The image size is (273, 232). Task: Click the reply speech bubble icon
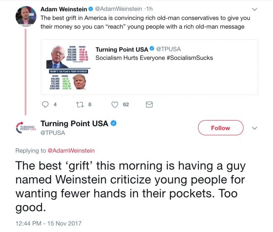[x=46, y=105]
